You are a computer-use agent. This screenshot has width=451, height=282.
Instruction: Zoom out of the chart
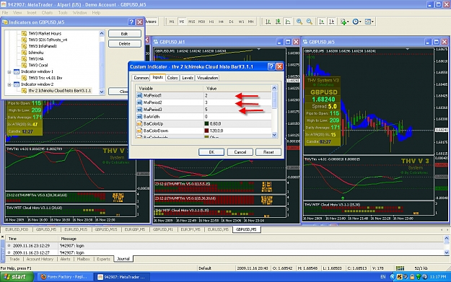pyautogui.click(x=309, y=22)
